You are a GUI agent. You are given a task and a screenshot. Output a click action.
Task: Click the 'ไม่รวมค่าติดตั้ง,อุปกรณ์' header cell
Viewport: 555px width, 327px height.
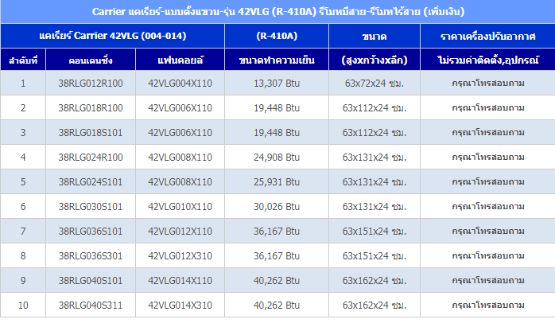487,60
